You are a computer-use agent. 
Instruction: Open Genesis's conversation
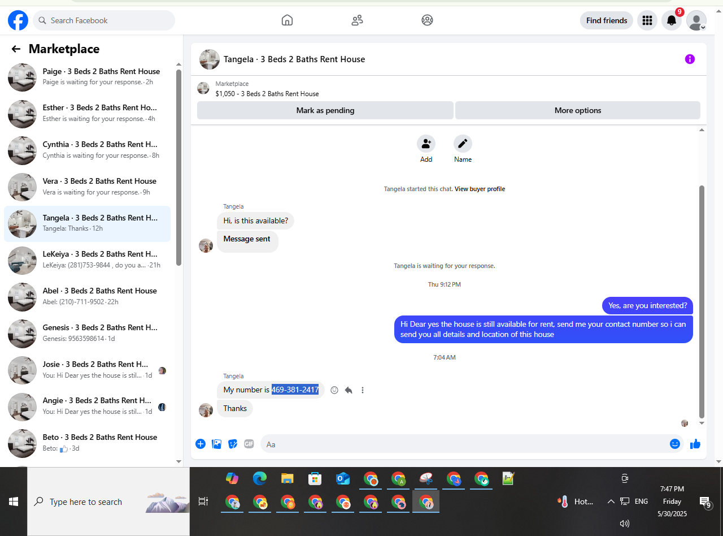88,333
